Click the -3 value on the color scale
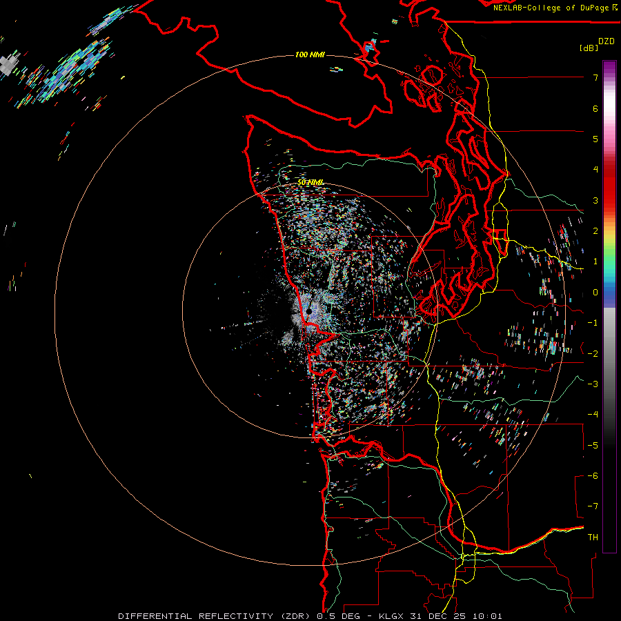The height and width of the screenshot is (621, 621). coord(593,384)
